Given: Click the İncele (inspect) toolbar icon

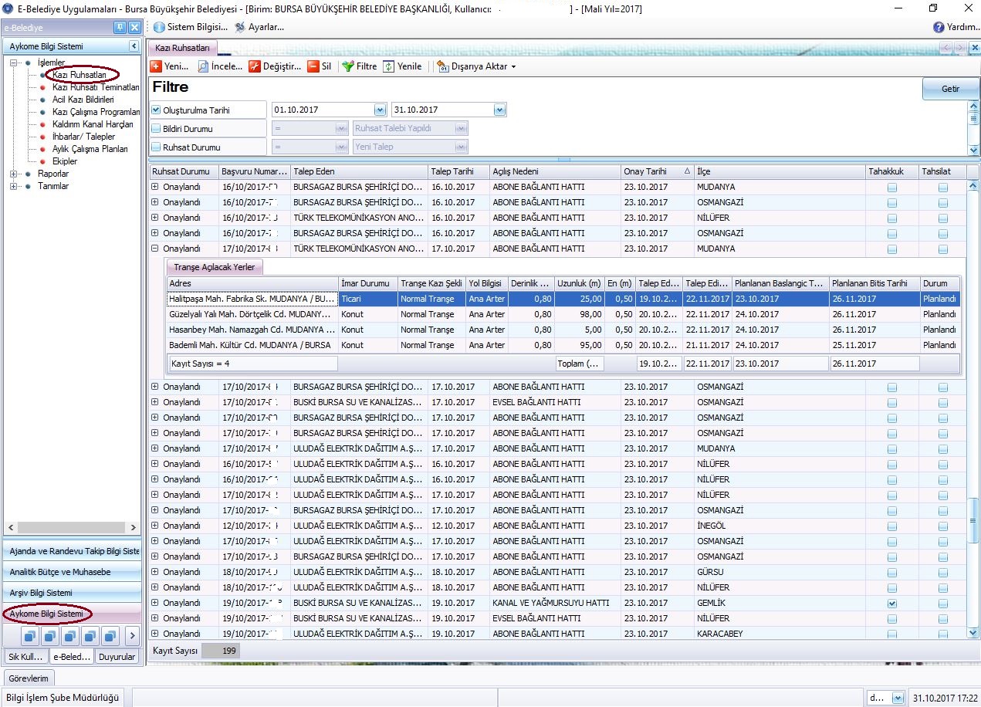Looking at the screenshot, I should 204,66.
